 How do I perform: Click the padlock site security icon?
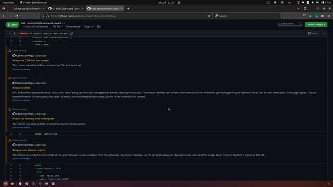pos(47,16)
